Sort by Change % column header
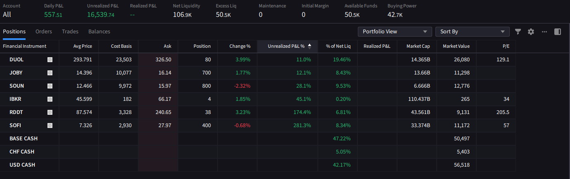 point(237,46)
